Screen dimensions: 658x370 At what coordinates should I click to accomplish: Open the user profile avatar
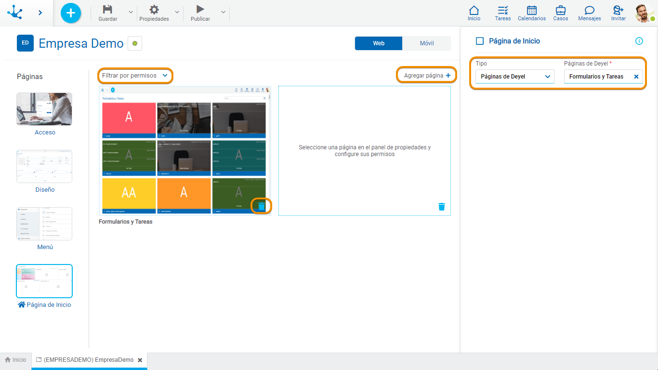point(645,13)
